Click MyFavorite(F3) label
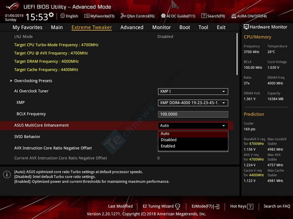This screenshot has width=293, height=219. click(102, 16)
